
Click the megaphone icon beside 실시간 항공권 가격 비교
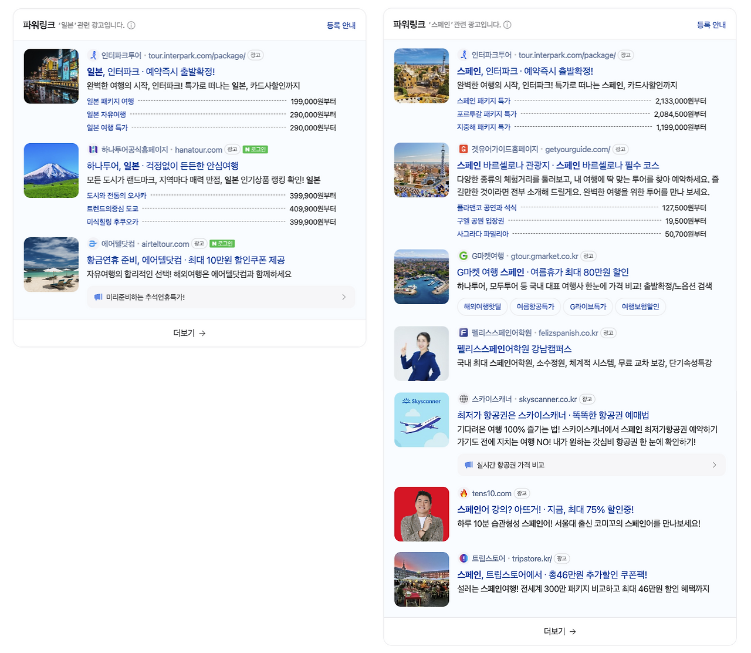[469, 465]
